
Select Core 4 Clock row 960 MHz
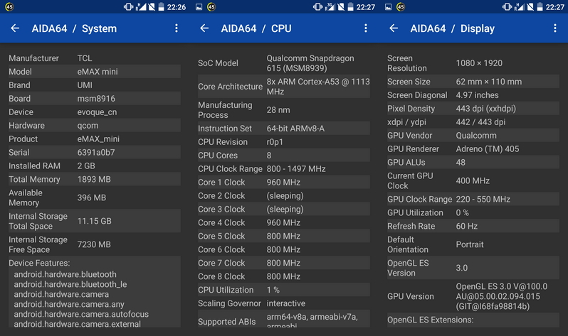tap(284, 222)
